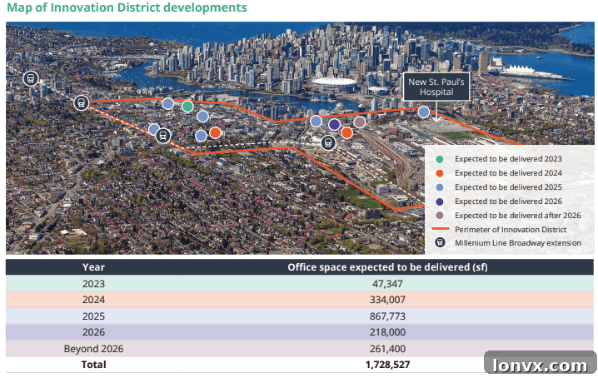Screen dimensions: 598x378
Task: Click the transit icon in the map legend
Action: pos(440,242)
